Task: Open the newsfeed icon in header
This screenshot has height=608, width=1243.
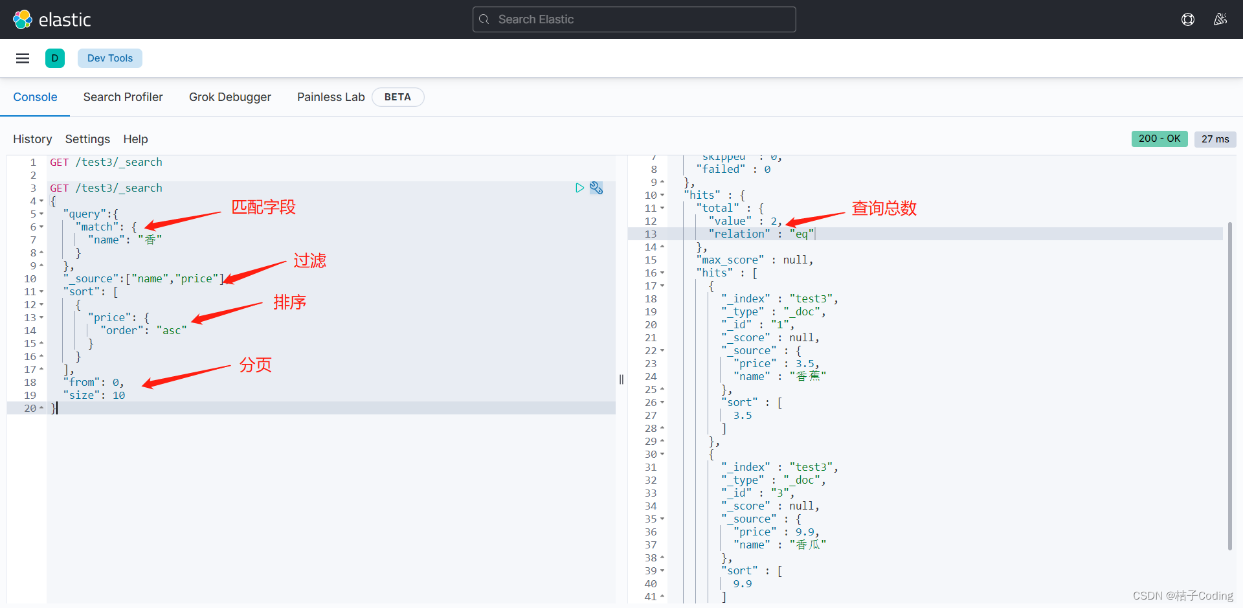Action: pos(1220,19)
